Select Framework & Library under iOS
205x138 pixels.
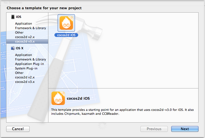click(30, 28)
